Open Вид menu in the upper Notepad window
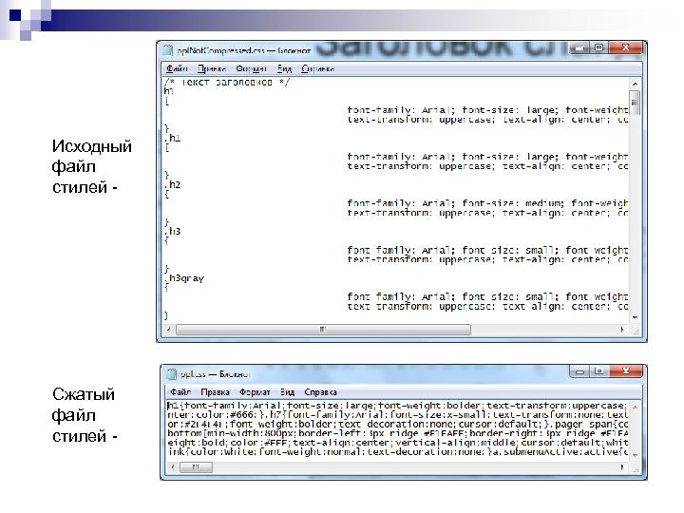 coord(284,68)
